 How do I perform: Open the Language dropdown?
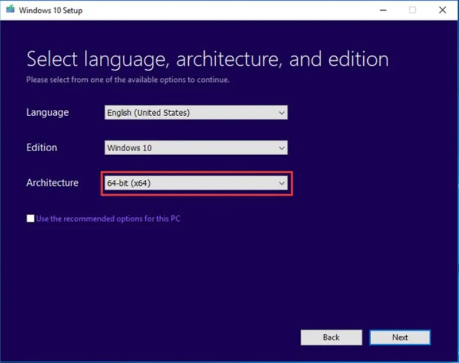tap(196, 113)
